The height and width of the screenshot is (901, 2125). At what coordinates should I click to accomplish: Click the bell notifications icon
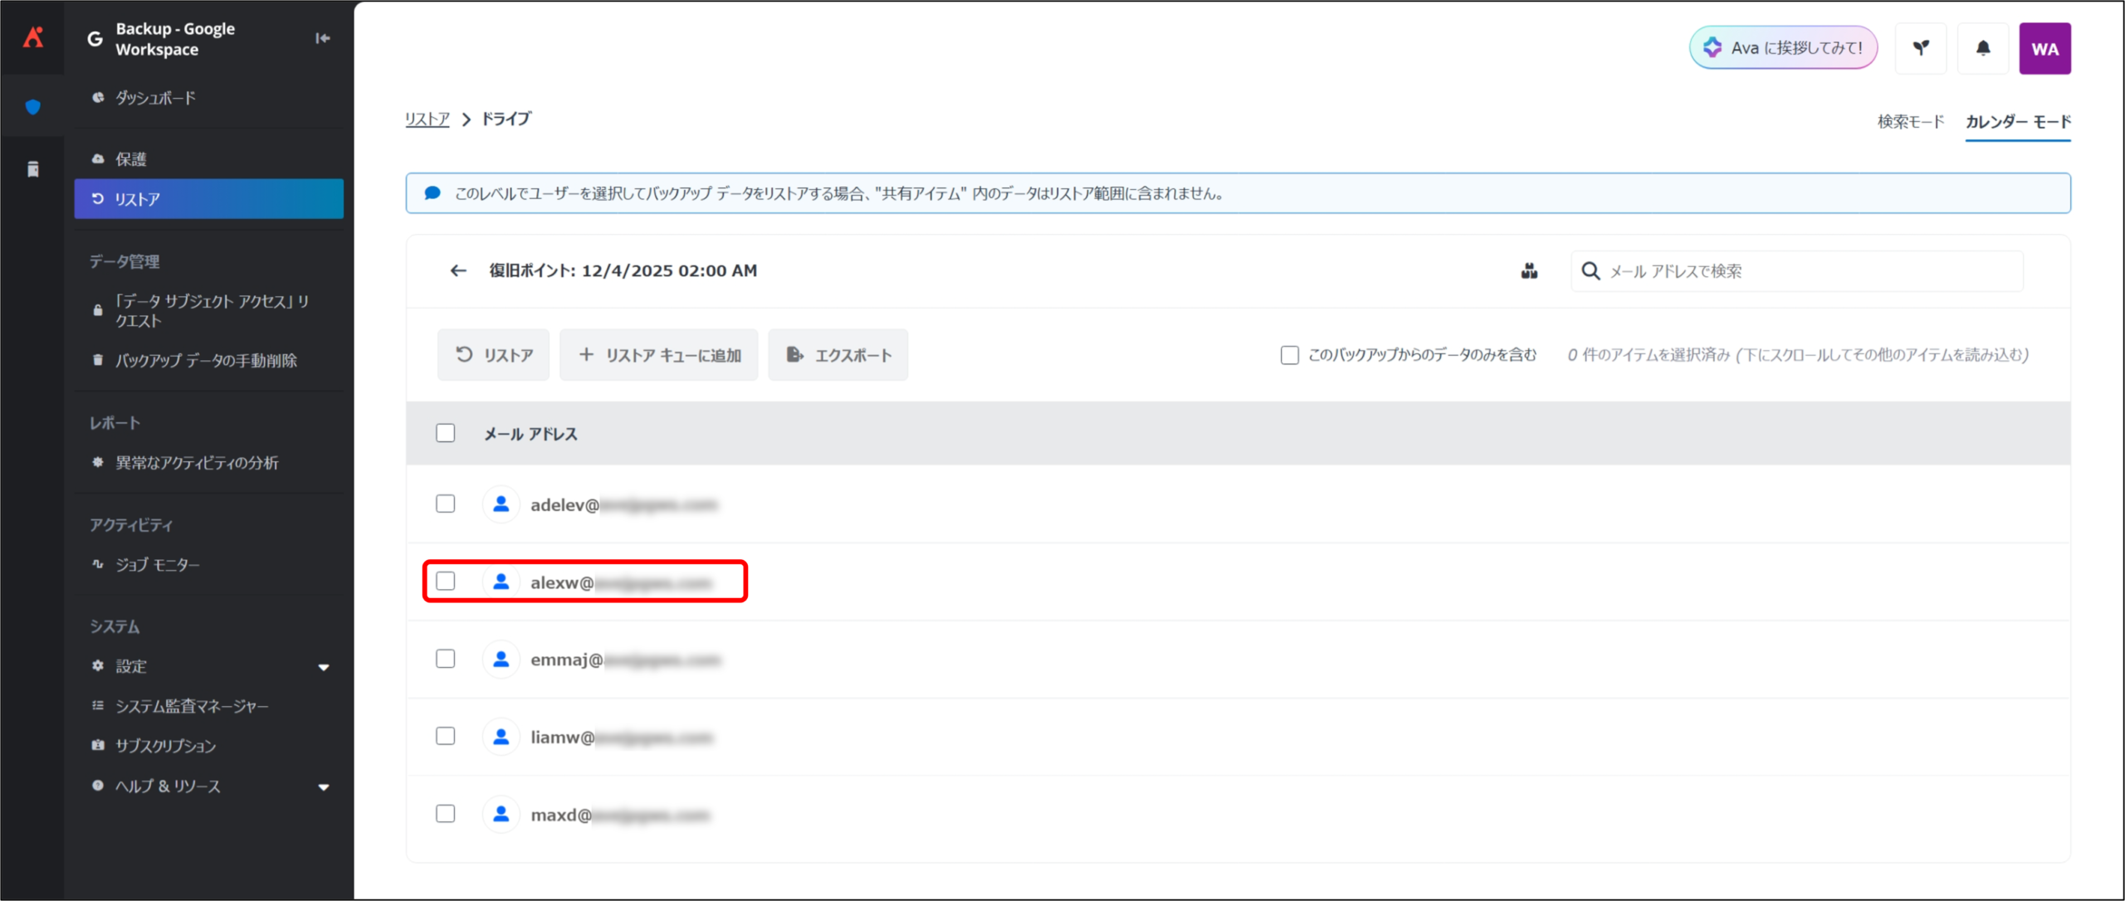(1983, 48)
